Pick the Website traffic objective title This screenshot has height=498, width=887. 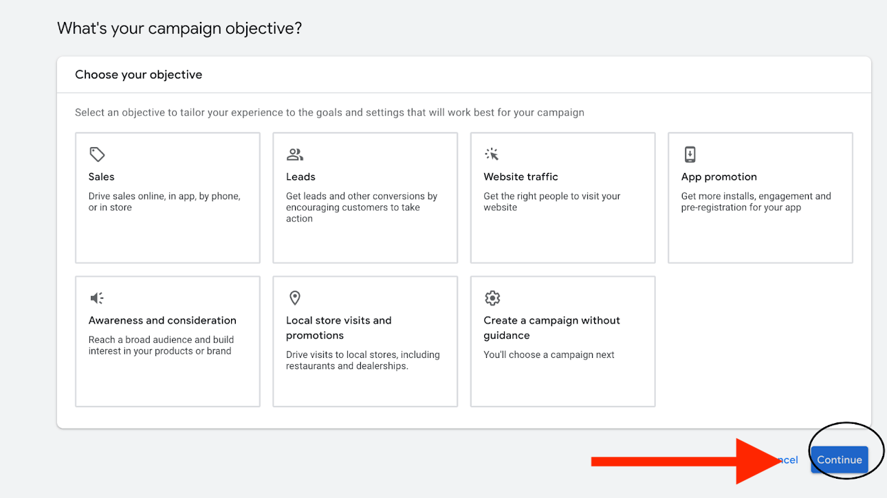(521, 177)
